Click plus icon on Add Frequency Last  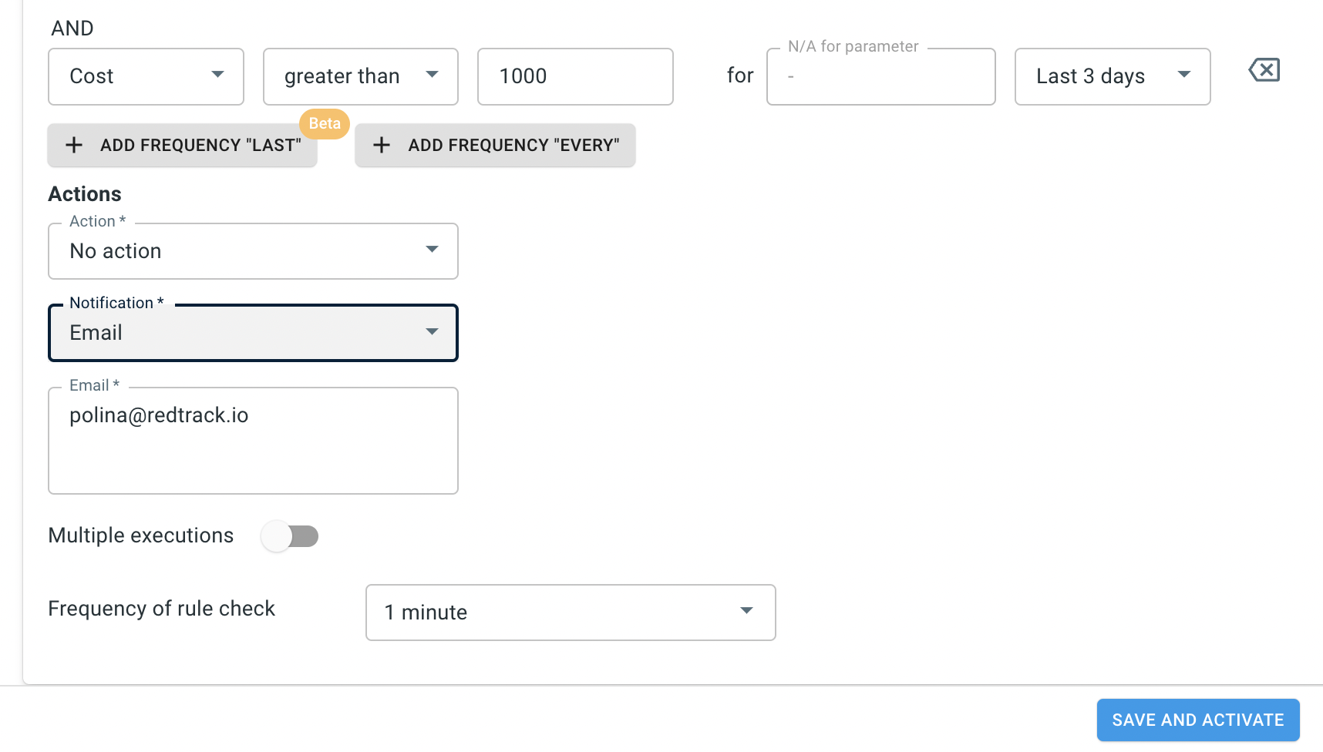(74, 145)
